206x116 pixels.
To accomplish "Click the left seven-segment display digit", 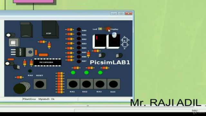I will click(99, 41).
